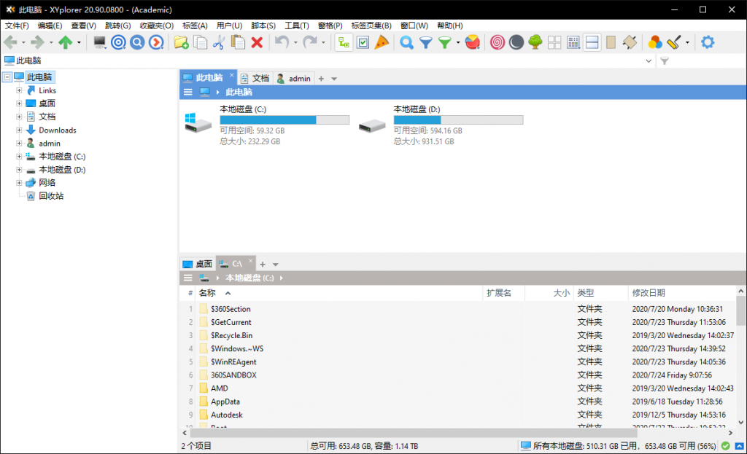Open configuration with the blue gear icon

708,42
